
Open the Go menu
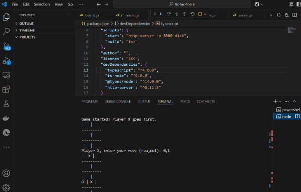pyautogui.click(x=70, y=4)
